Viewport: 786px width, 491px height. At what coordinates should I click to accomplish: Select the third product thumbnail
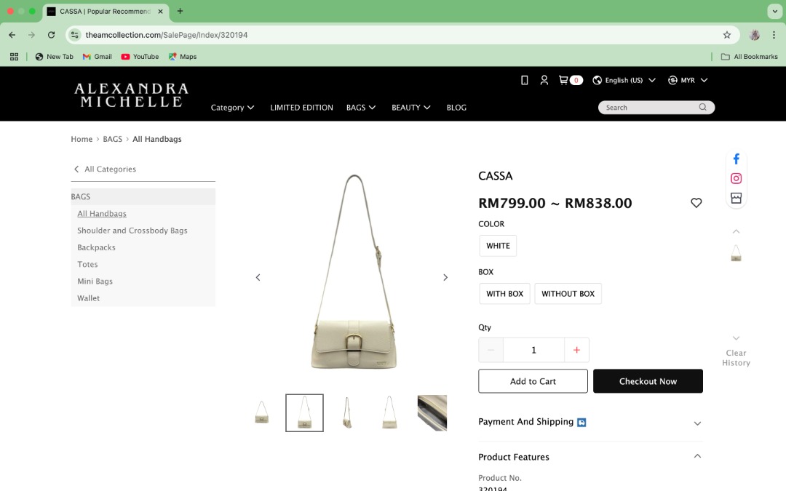(346, 412)
